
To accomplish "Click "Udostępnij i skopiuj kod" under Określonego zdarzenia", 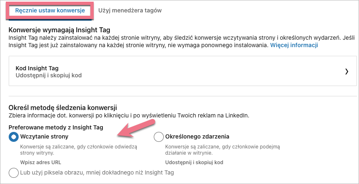I will coord(194,162).
